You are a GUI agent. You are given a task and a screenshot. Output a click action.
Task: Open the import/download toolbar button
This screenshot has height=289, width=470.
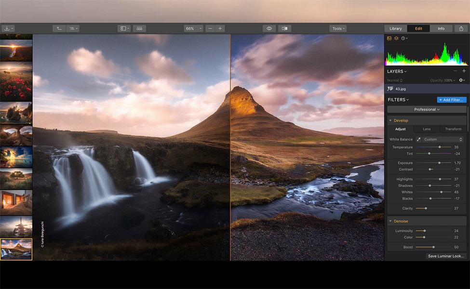(8, 28)
